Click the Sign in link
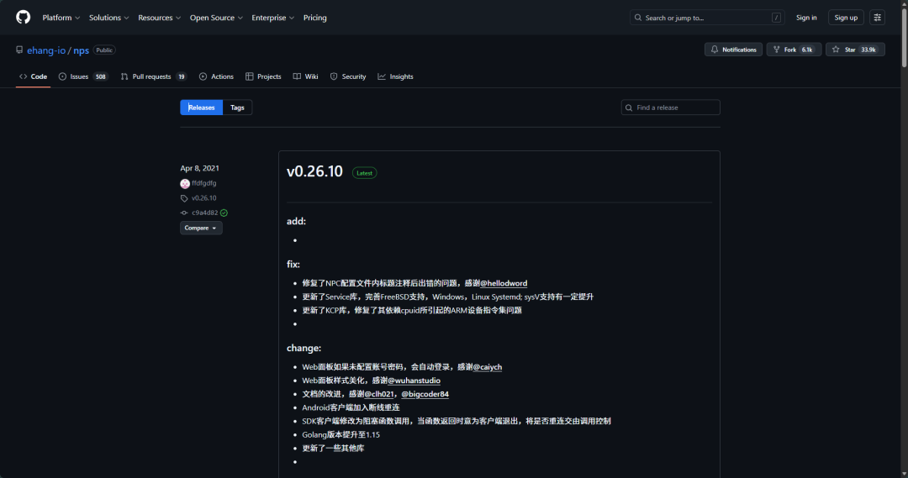This screenshot has width=908, height=478. point(806,18)
